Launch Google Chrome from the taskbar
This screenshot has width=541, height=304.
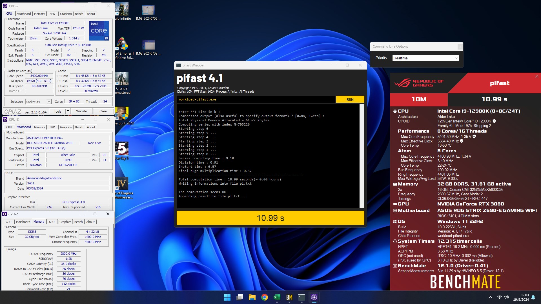coord(264,297)
